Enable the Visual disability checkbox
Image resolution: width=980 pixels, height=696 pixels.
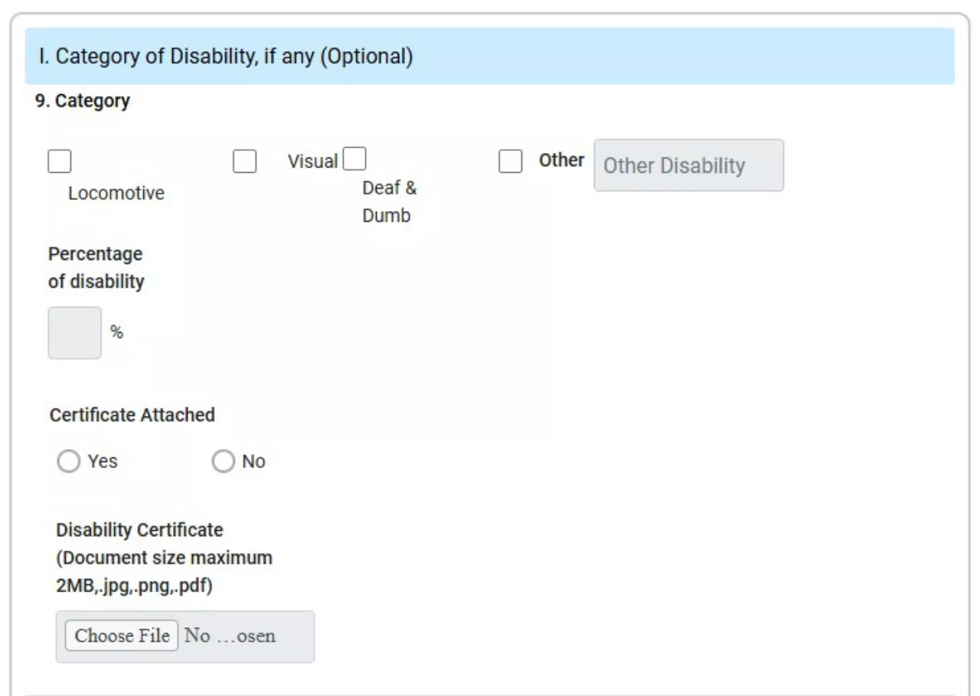pyautogui.click(x=245, y=161)
